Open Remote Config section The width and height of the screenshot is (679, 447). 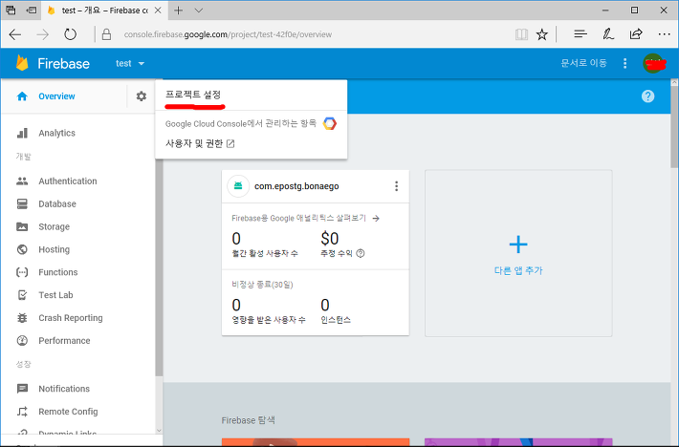point(68,412)
